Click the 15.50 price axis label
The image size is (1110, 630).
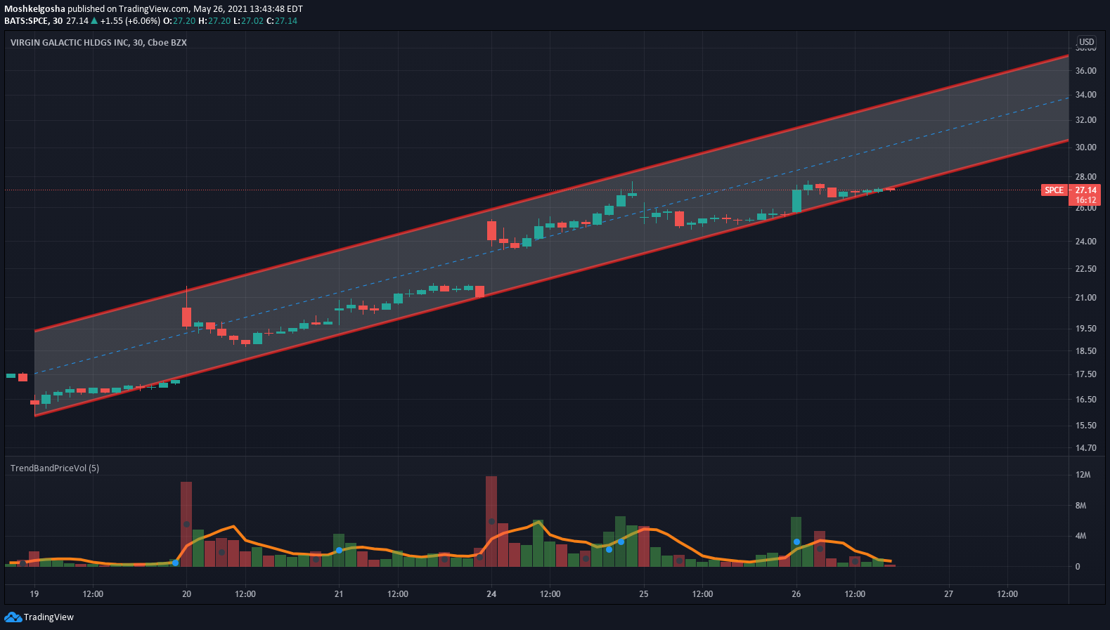click(x=1085, y=426)
